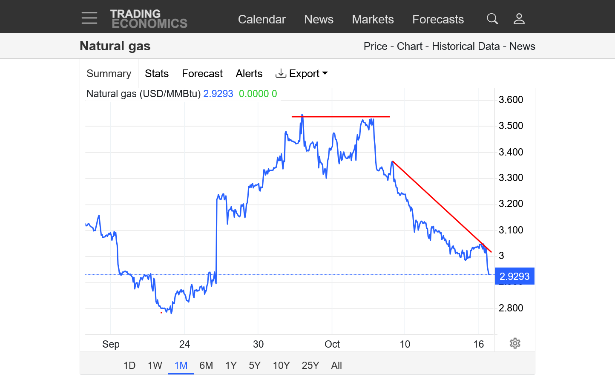The width and height of the screenshot is (615, 380).
Task: Open the Markets menu item
Action: coord(373,19)
